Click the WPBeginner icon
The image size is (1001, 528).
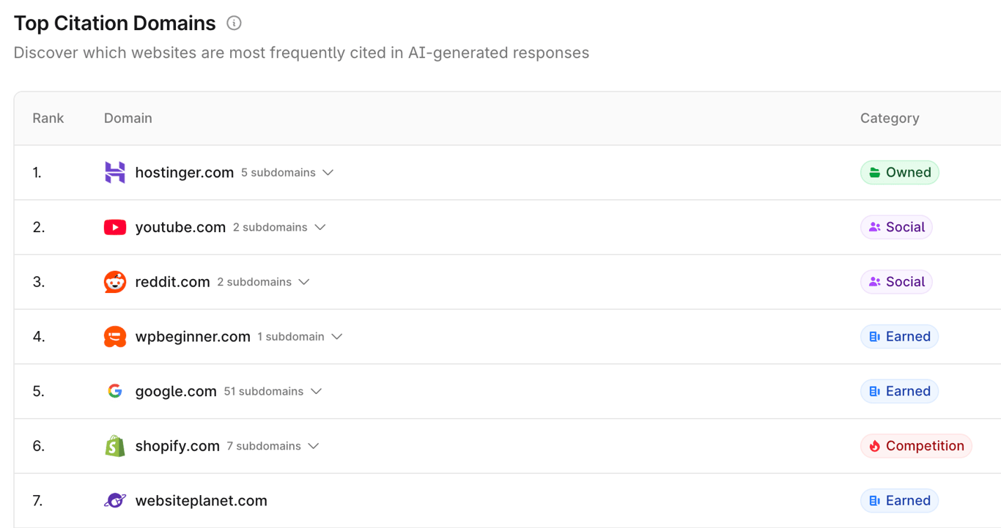pyautogui.click(x=114, y=336)
